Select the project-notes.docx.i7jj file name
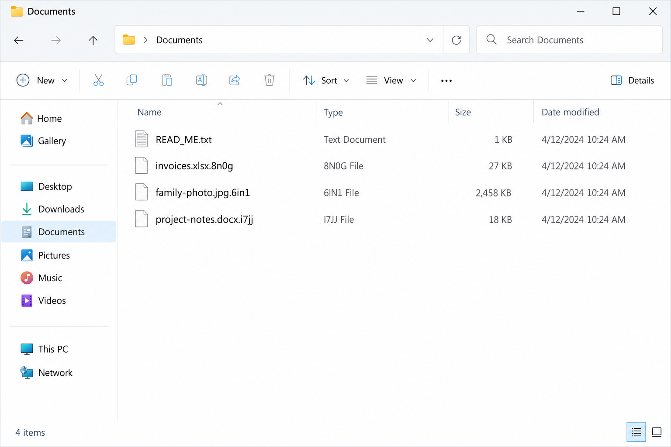 204,220
